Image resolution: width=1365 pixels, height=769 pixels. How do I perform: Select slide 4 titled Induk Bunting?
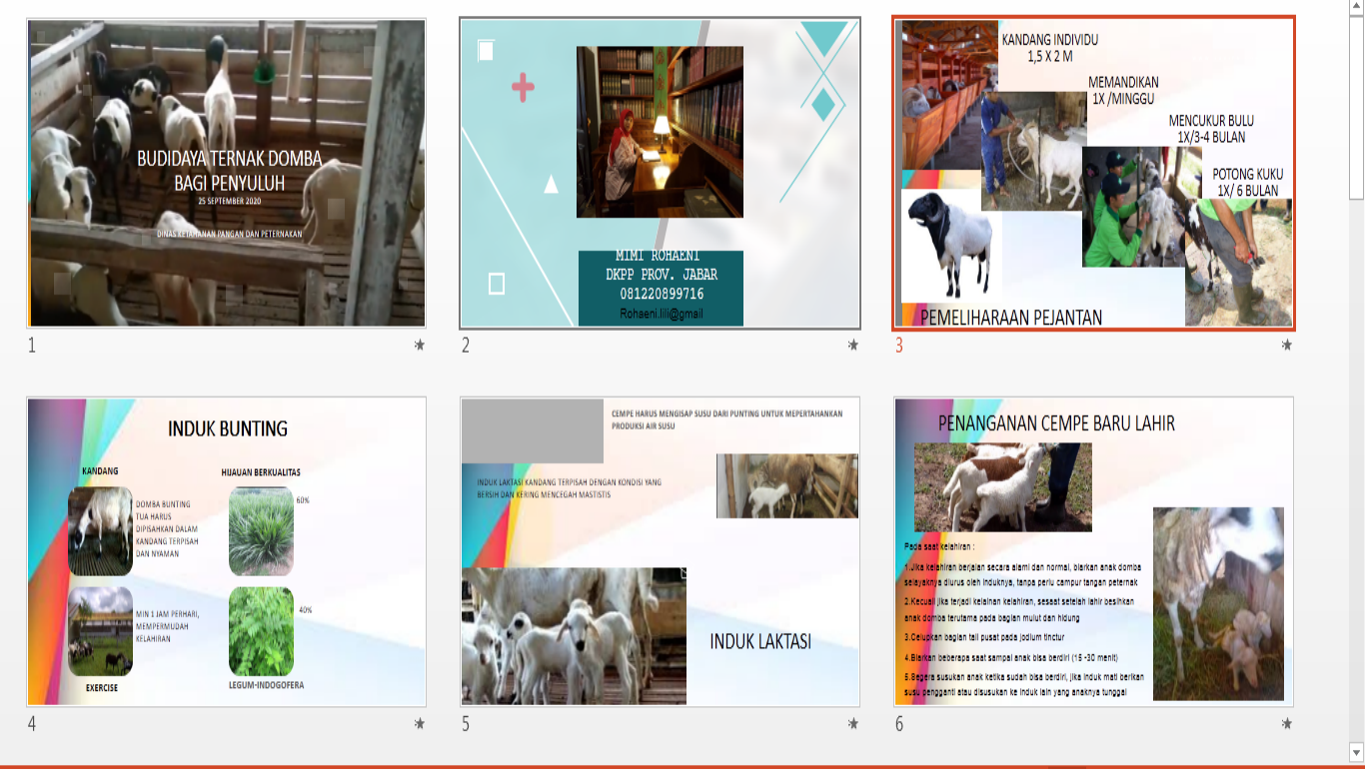click(227, 552)
